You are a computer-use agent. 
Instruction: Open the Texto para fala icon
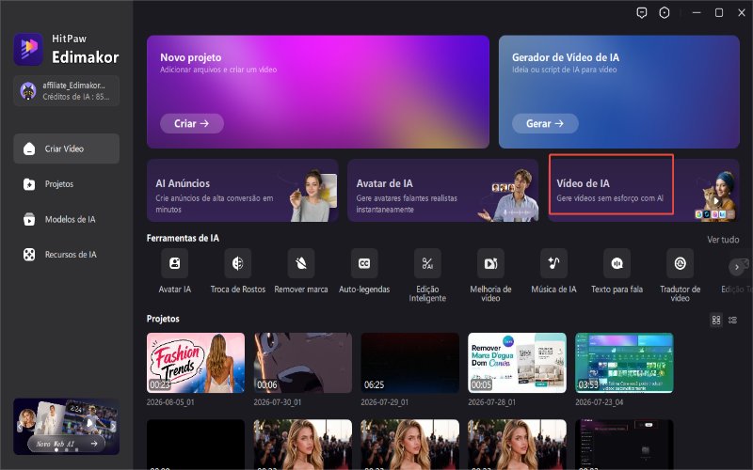[x=617, y=263]
